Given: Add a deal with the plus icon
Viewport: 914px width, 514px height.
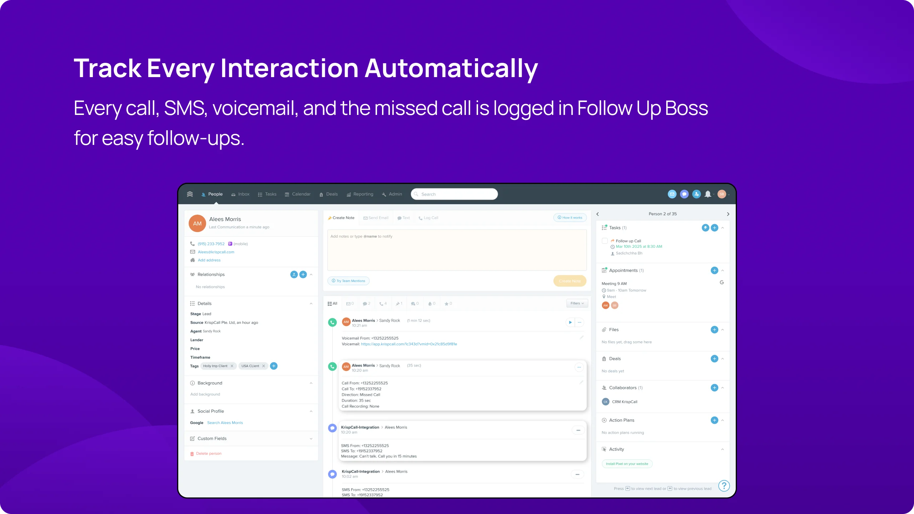Looking at the screenshot, I should (714, 359).
